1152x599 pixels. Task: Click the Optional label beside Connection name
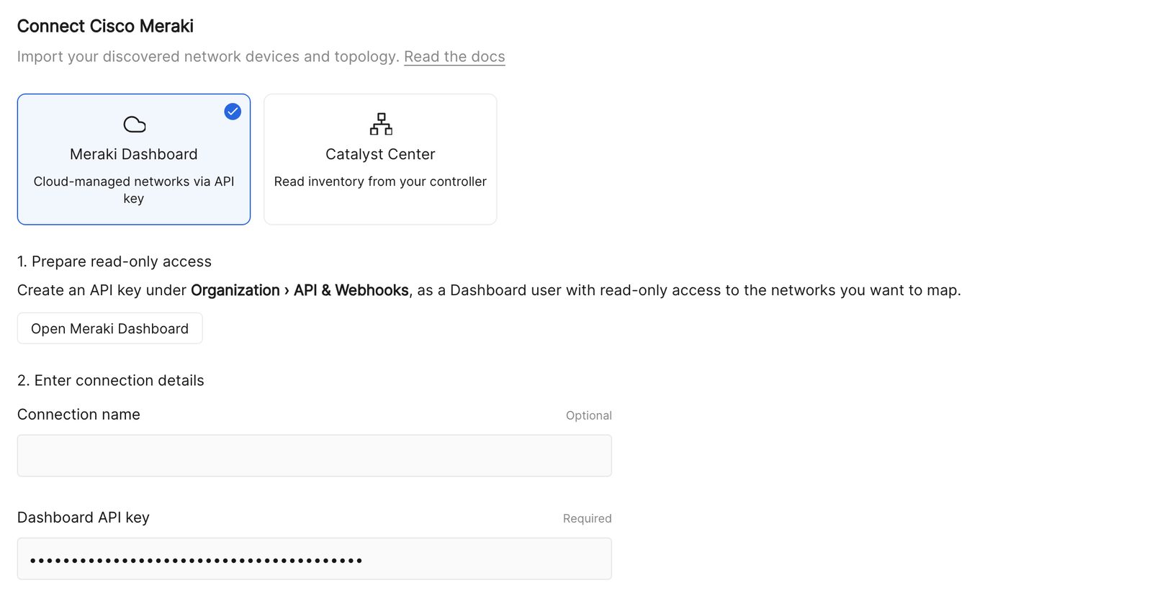pos(588,415)
